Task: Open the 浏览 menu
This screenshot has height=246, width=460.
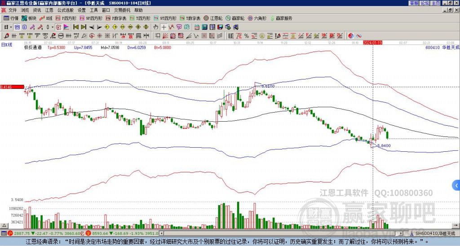Action: click(x=25, y=10)
